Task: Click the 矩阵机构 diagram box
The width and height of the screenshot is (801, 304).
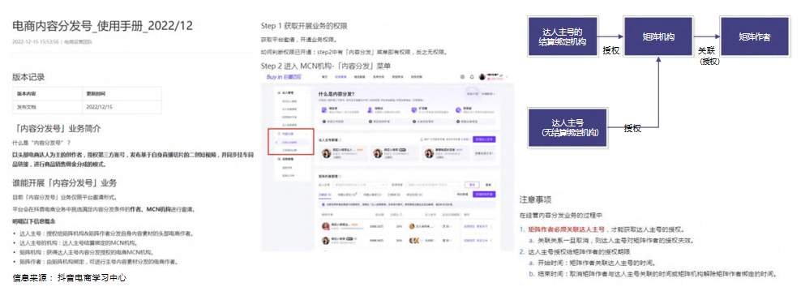Action: click(x=658, y=36)
